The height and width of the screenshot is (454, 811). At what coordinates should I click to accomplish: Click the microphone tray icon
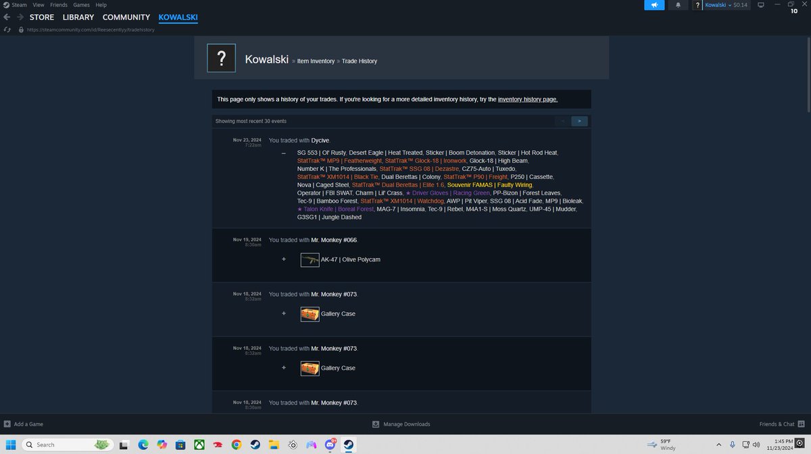click(733, 445)
